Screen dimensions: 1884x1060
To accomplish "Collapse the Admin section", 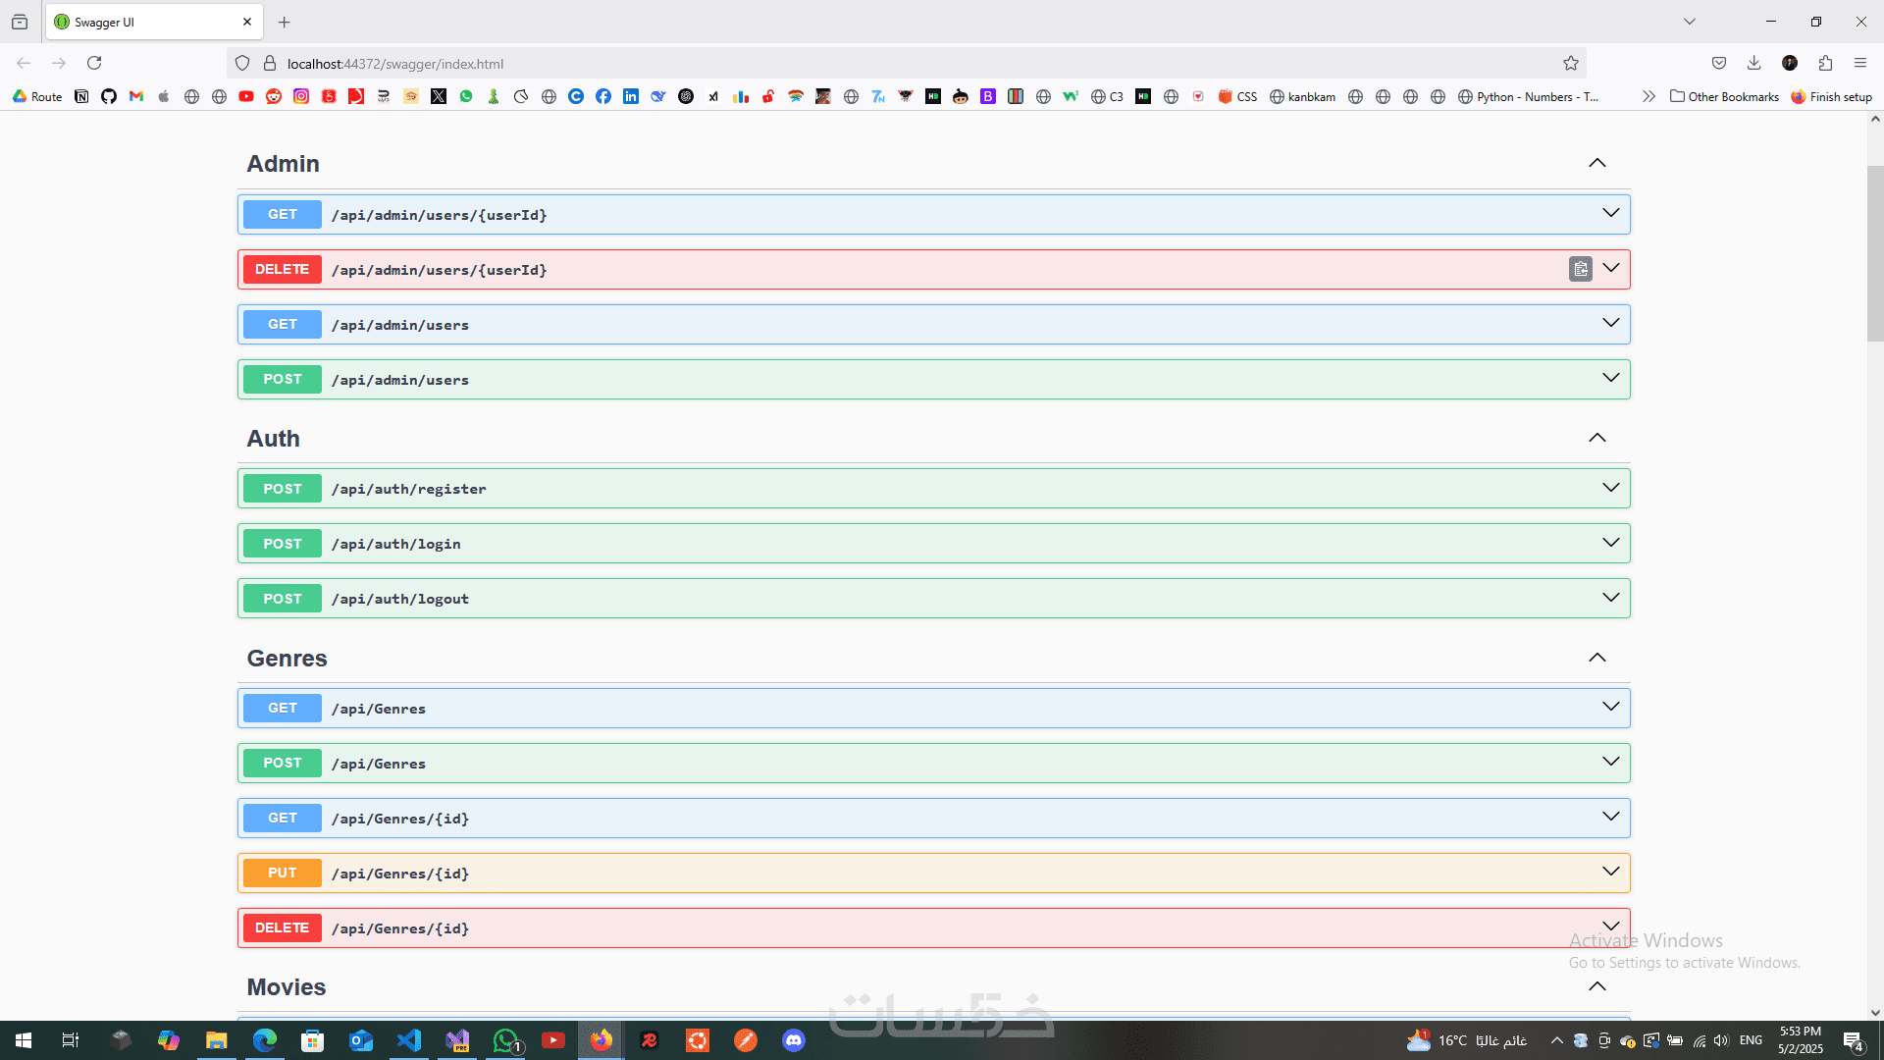I will pos(1596,163).
